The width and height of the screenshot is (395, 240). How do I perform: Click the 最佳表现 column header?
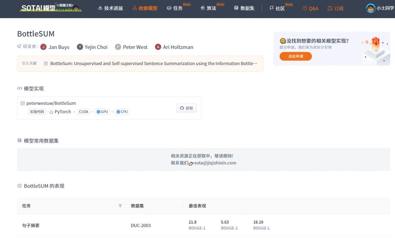197,206
